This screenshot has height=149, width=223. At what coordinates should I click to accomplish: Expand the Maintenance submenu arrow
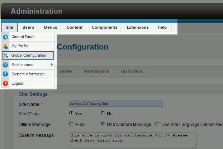[52, 65]
